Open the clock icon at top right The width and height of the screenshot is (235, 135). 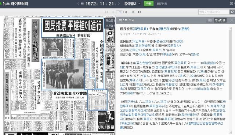[x=232, y=3]
